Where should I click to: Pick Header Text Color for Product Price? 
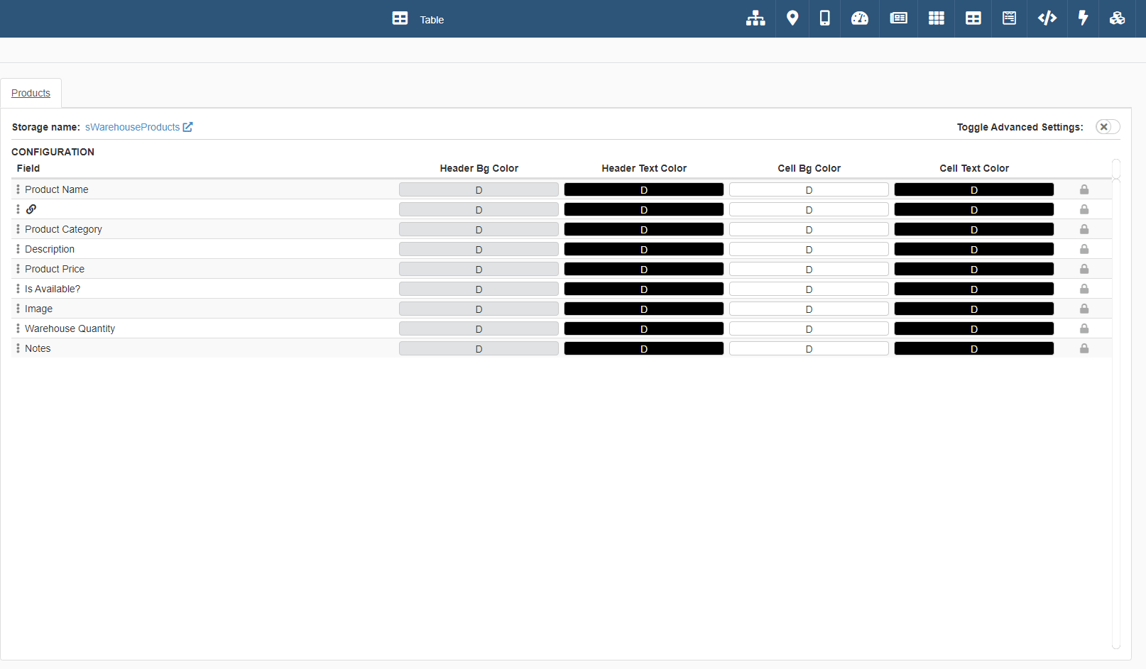pos(643,269)
